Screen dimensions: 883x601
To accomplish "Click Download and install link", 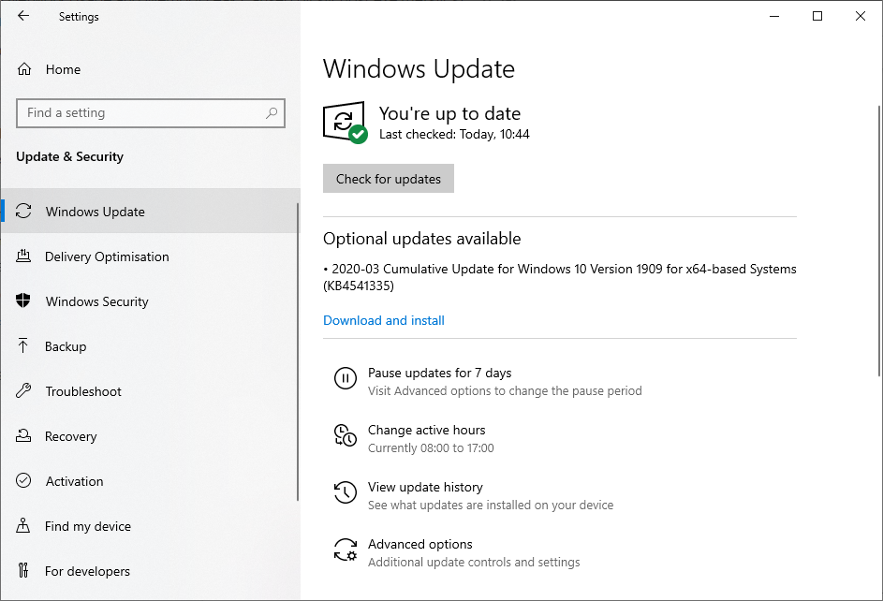I will point(384,320).
